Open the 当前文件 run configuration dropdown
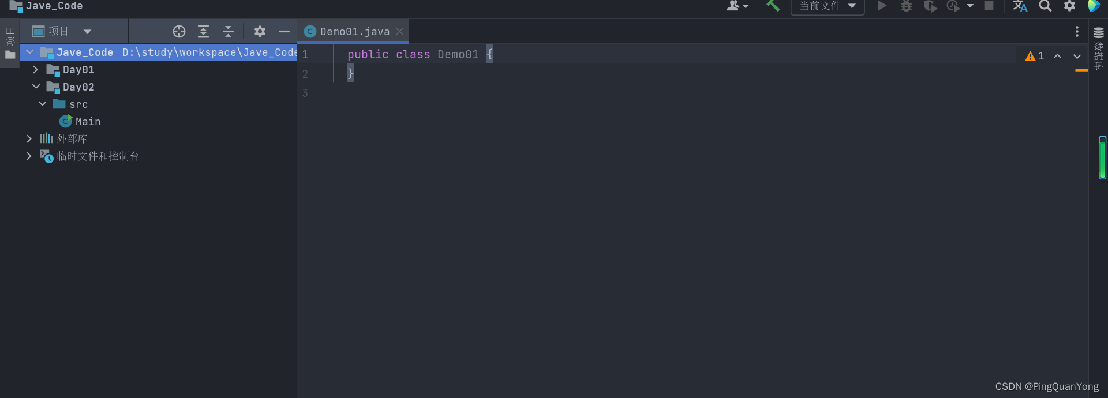The height and width of the screenshot is (398, 1108). point(828,6)
